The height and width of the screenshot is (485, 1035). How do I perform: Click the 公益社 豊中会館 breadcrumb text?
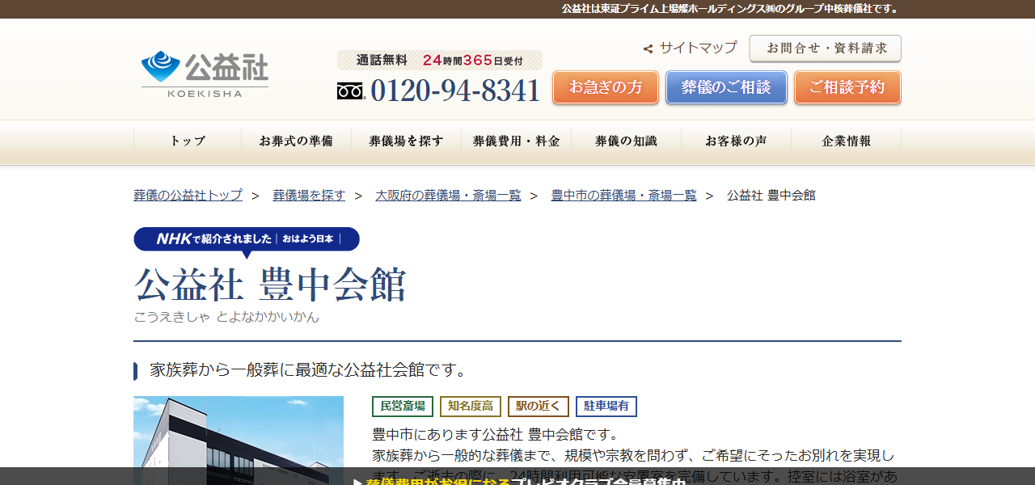coord(771,195)
